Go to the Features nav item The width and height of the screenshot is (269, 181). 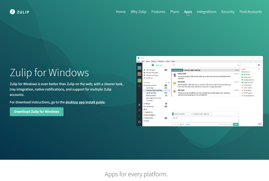[x=158, y=12]
